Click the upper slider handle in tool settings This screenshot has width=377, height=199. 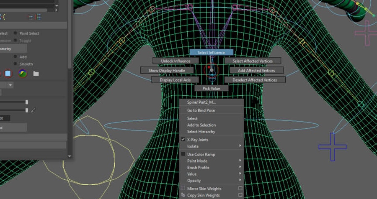coord(27,102)
